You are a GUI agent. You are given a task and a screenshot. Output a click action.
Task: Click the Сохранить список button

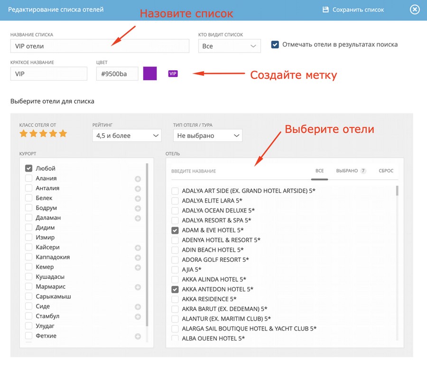pos(353,9)
